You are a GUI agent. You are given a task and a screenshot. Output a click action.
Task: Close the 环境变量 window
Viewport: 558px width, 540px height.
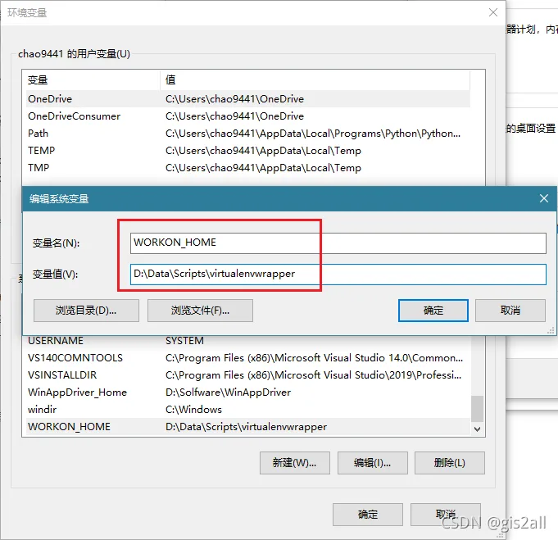click(493, 12)
